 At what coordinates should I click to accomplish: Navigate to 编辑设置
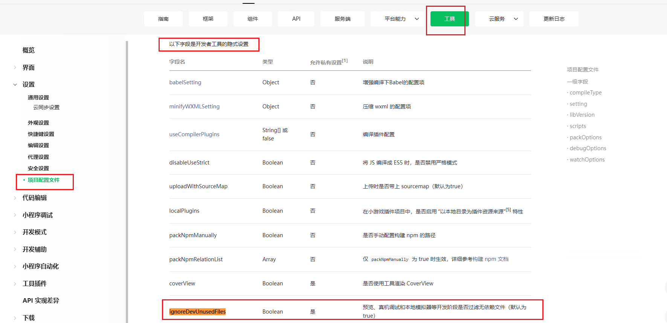click(x=38, y=145)
